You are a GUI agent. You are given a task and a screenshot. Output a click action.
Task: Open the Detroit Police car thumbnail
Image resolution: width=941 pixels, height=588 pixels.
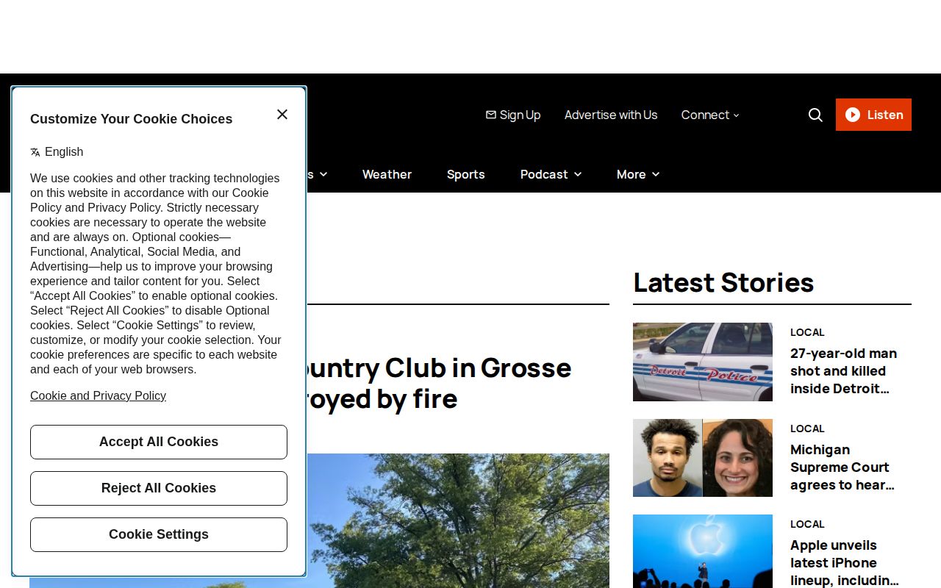point(703,362)
